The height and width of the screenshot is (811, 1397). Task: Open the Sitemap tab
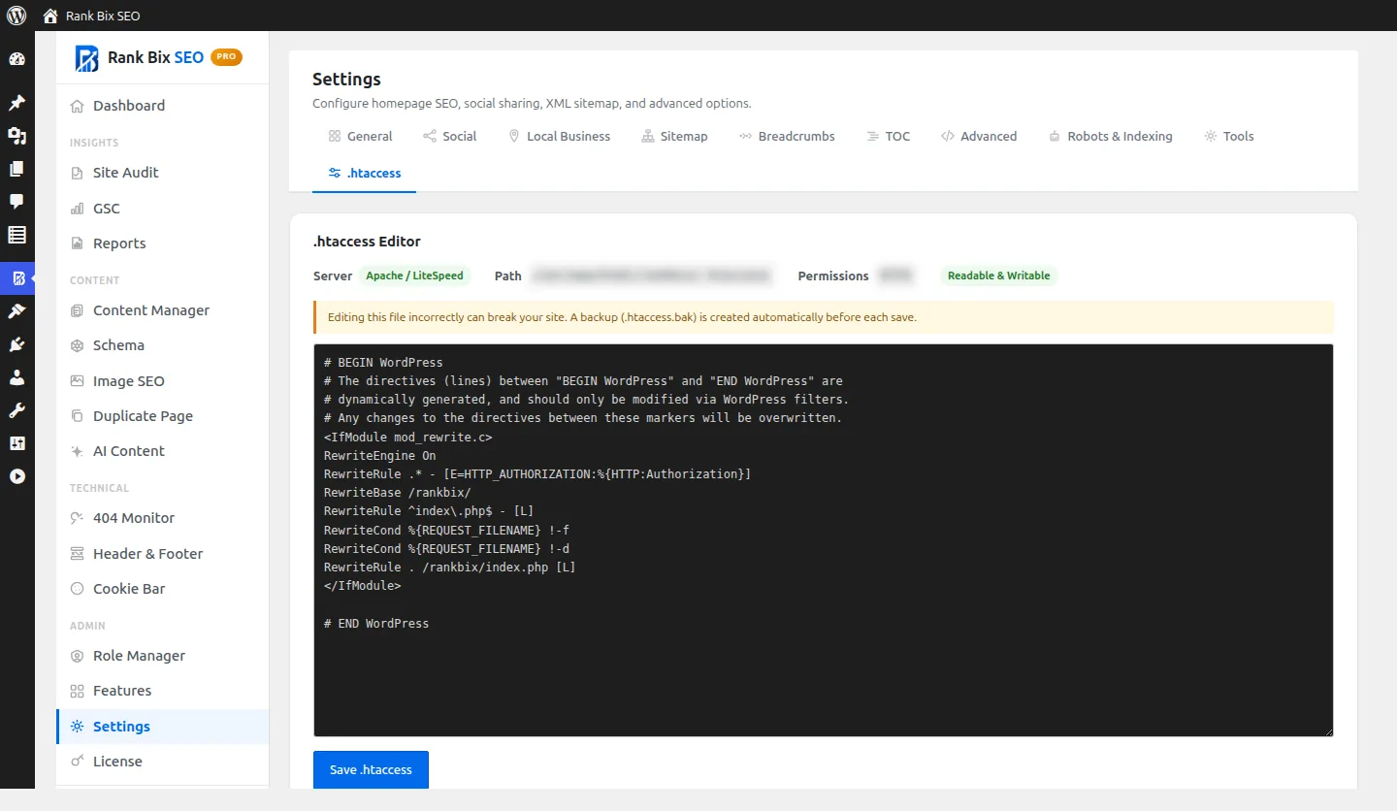(675, 137)
